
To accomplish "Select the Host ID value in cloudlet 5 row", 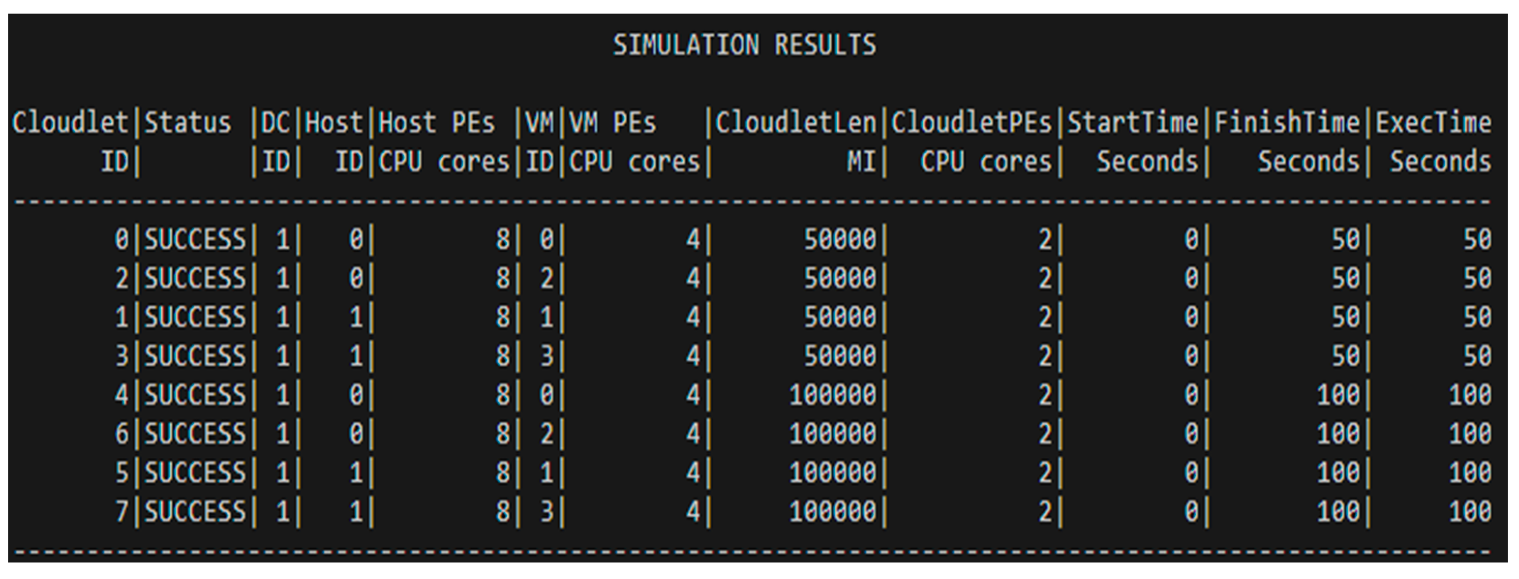I will [x=356, y=473].
